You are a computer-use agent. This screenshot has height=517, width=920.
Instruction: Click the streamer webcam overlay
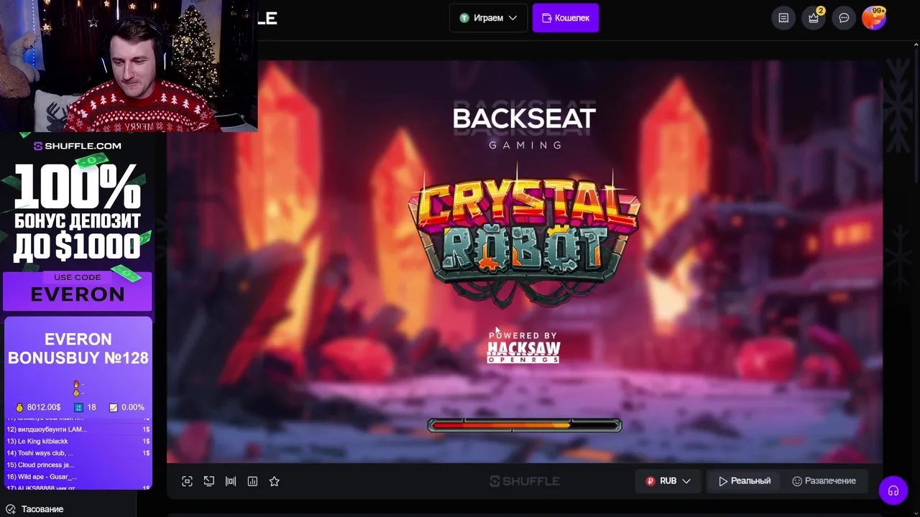129,65
